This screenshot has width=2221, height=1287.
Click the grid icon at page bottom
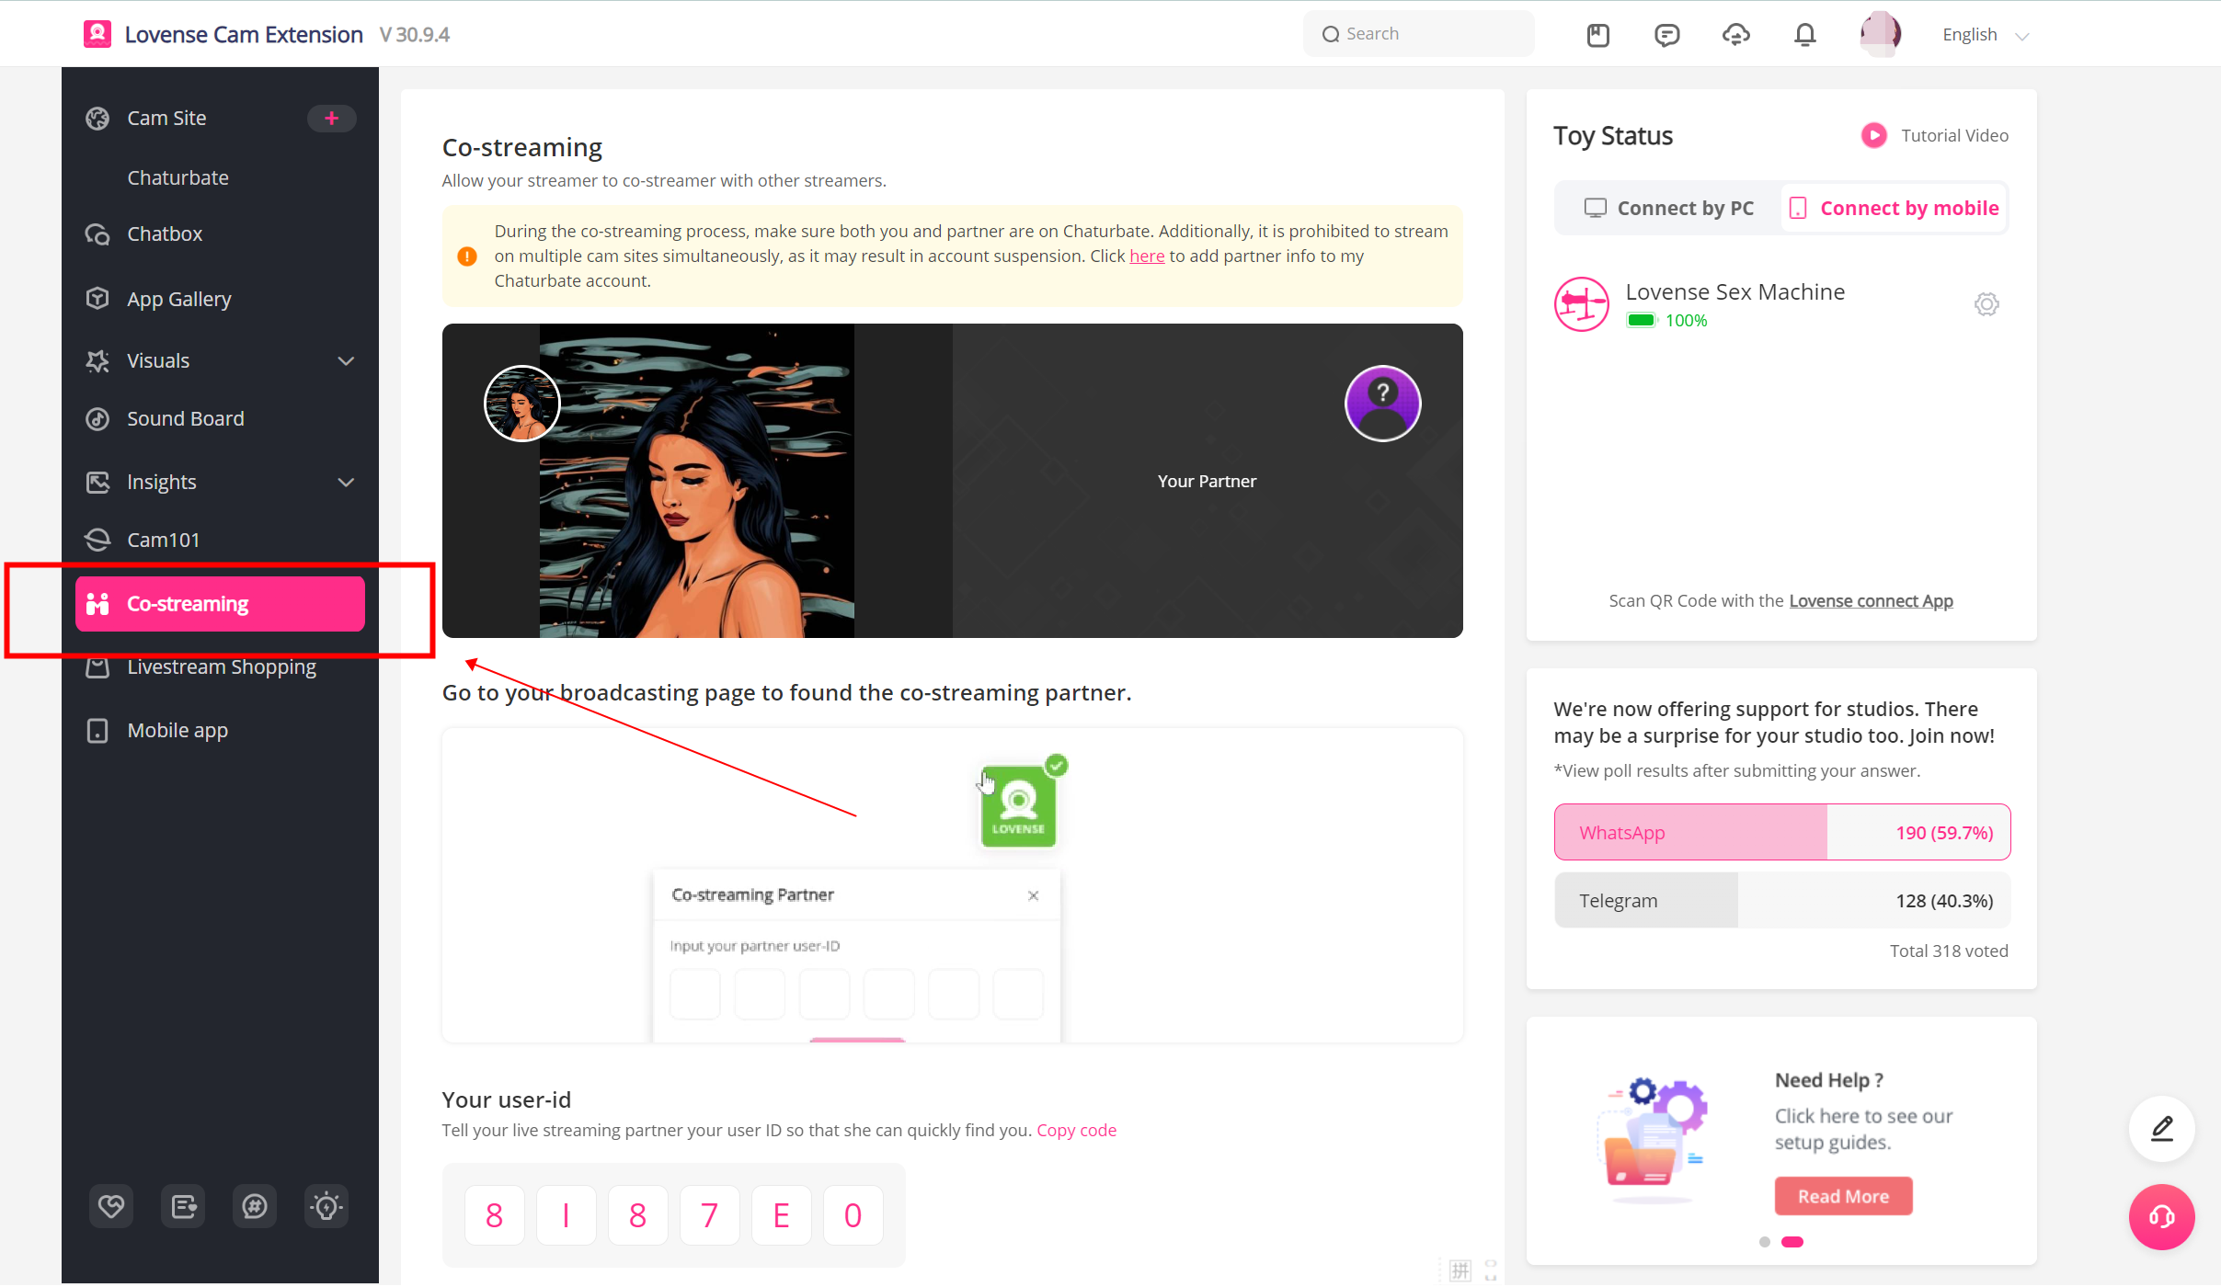(1460, 1270)
